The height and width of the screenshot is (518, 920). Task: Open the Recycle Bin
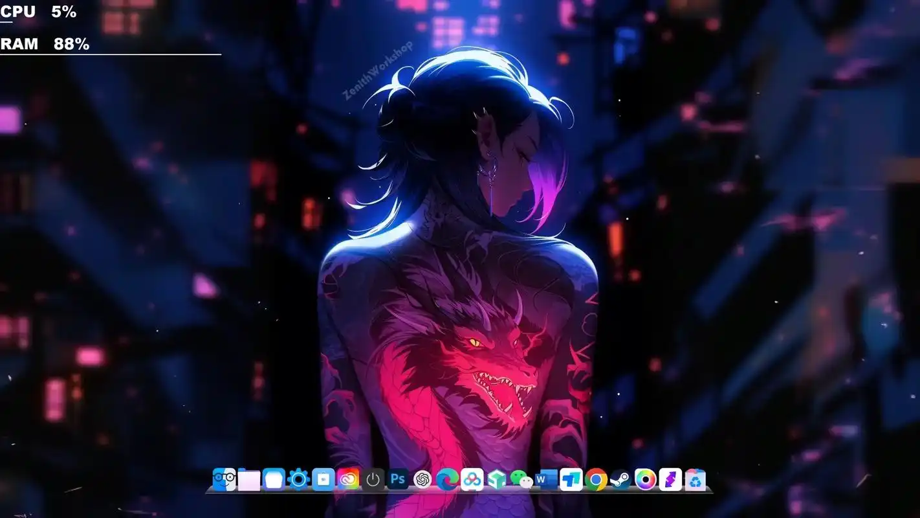coord(695,480)
